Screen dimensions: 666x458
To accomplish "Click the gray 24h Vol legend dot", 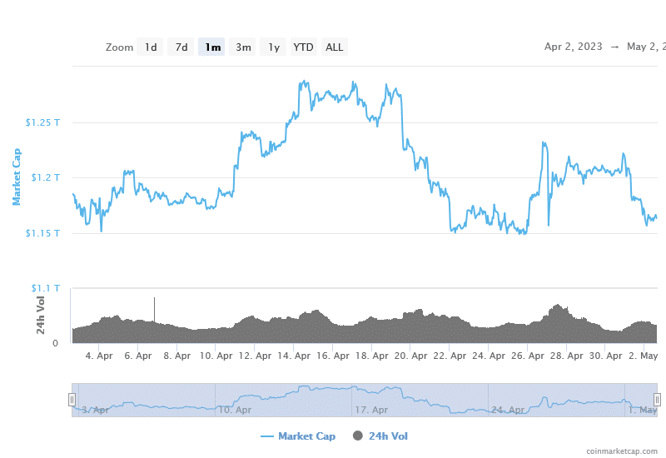I will point(358,436).
